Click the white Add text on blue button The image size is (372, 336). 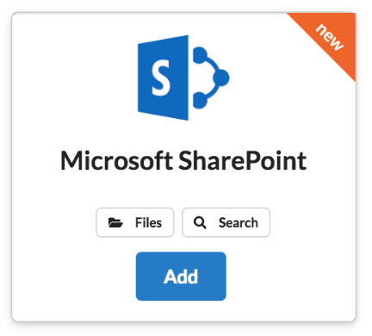181,277
